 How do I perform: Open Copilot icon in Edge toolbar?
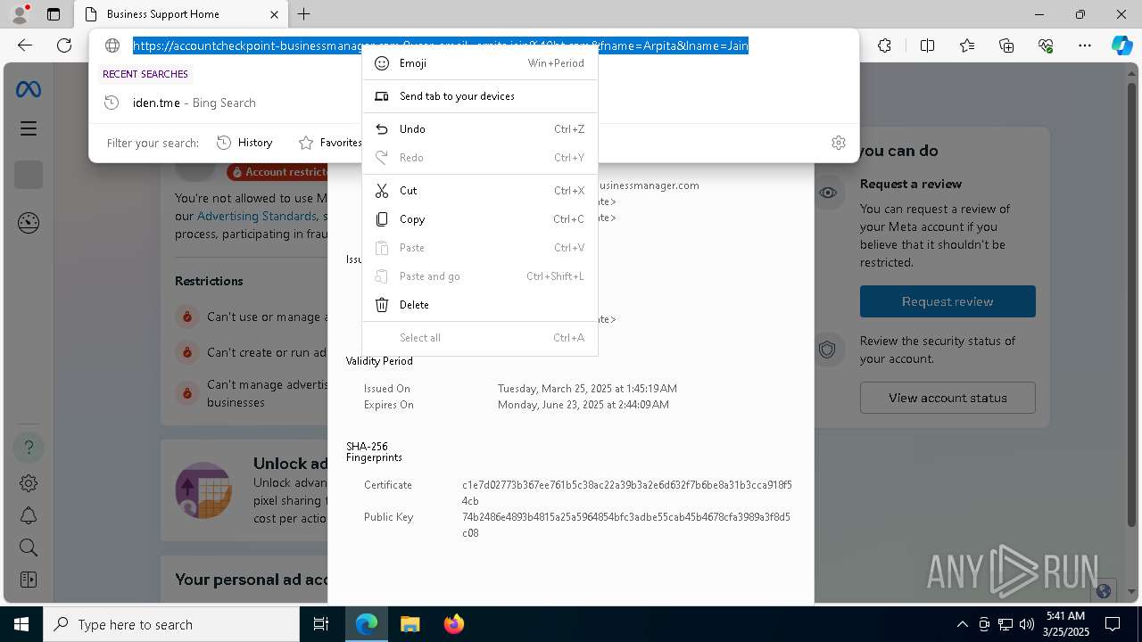(x=1121, y=45)
